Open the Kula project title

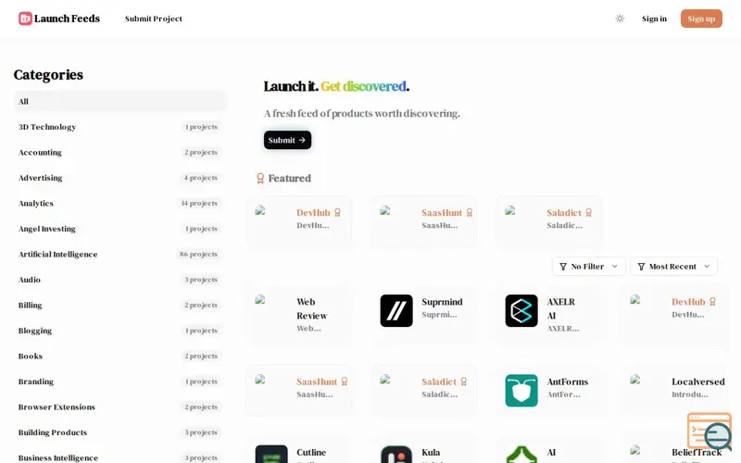(x=431, y=453)
